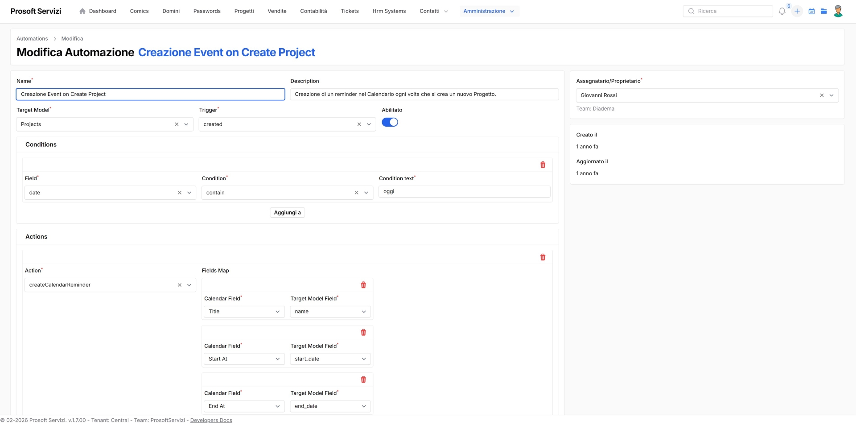This screenshot has width=856, height=425.
Task: Open the End At calendar field dropdown
Action: 244,406
